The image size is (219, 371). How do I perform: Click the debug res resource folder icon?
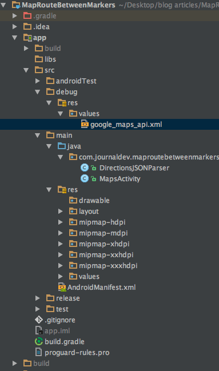point(62,103)
